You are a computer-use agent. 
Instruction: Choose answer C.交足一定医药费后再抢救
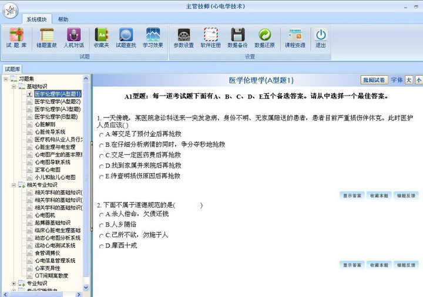pyautogui.click(x=102, y=156)
